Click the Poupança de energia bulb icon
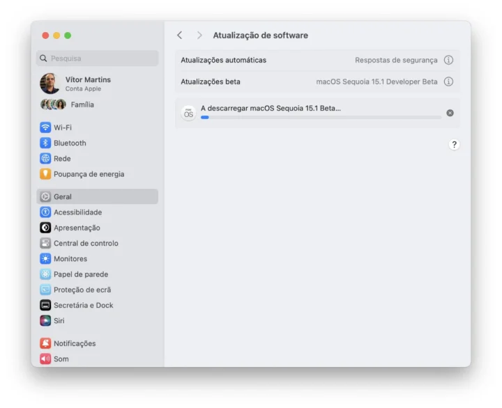Screen dimensions: 502x408 point(45,174)
